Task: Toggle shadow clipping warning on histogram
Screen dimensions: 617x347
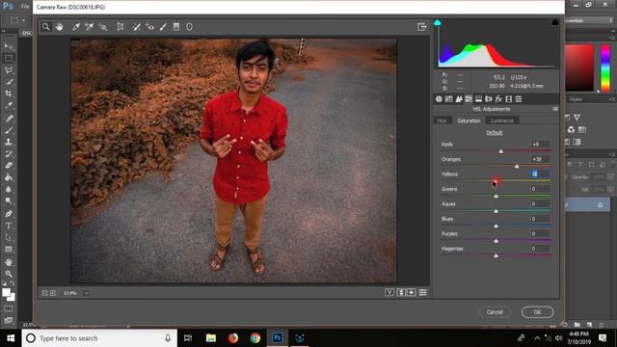Action: 437,22
